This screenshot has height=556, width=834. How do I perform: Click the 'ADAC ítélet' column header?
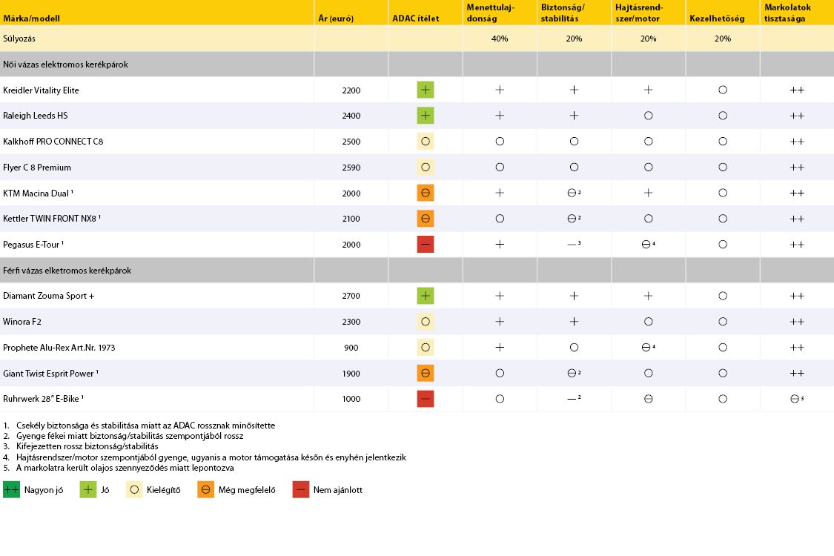(417, 18)
